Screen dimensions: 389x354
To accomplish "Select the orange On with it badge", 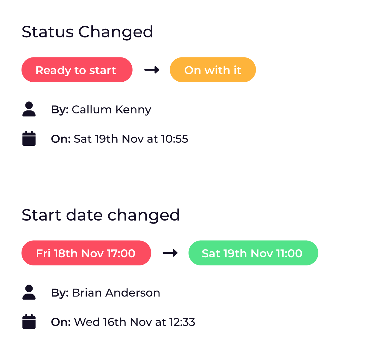I will [213, 70].
